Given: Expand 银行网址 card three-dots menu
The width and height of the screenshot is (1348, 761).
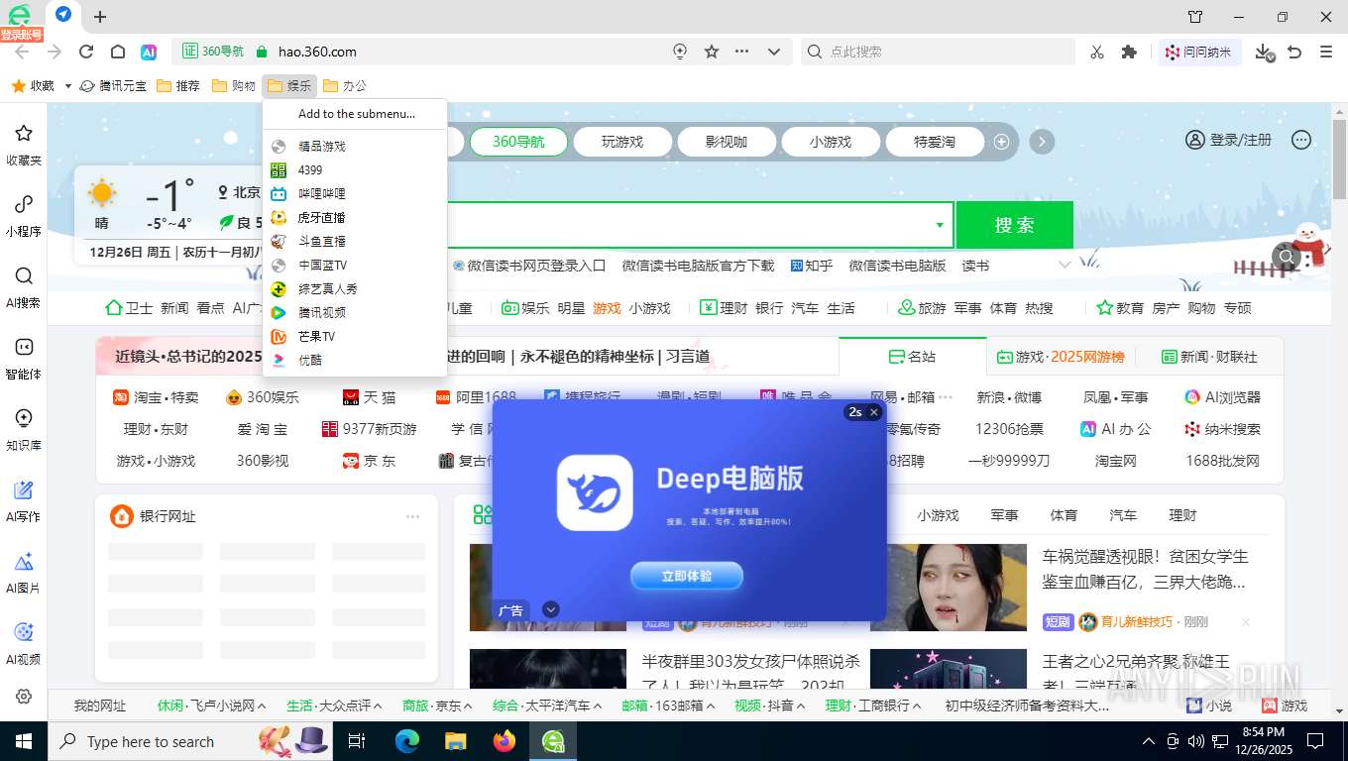Looking at the screenshot, I should tap(413, 516).
